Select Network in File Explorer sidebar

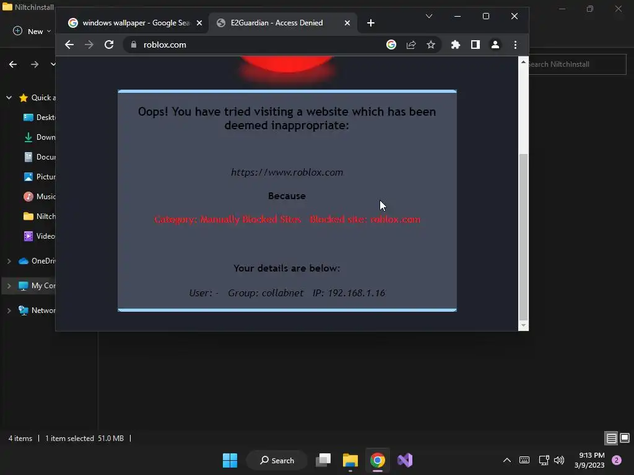[x=37, y=310]
